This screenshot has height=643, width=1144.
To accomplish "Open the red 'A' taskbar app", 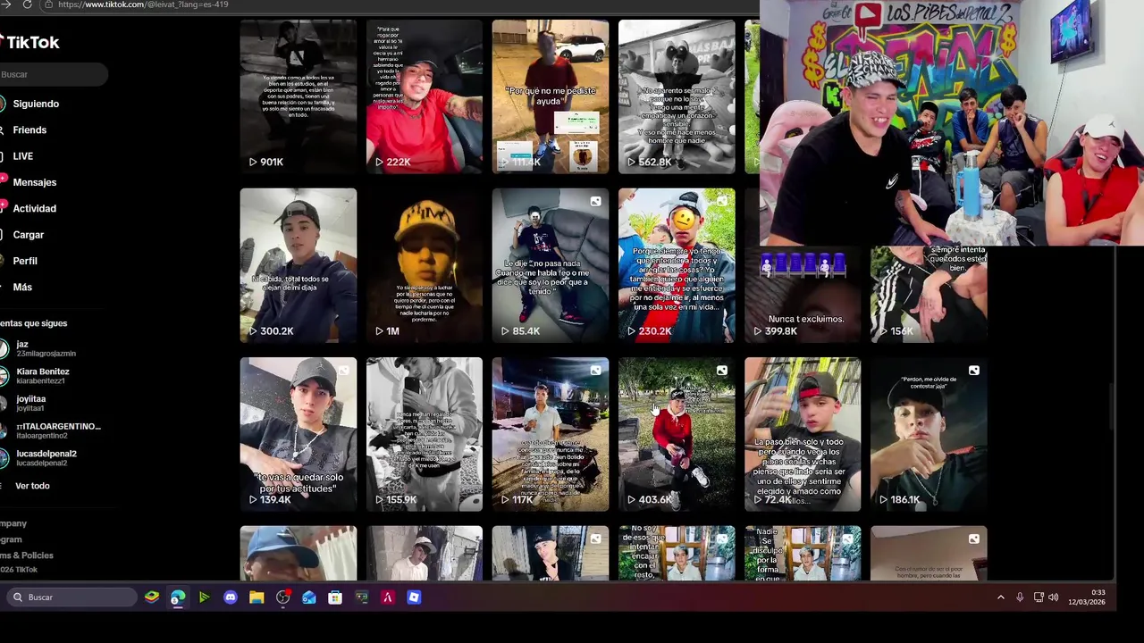I will [x=388, y=597].
